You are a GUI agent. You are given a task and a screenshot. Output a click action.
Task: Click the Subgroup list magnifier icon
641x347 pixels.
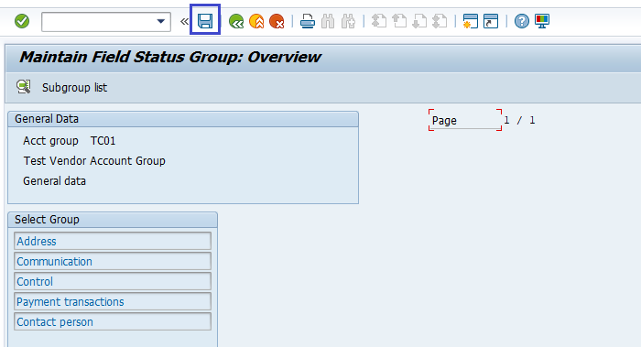pyautogui.click(x=23, y=87)
